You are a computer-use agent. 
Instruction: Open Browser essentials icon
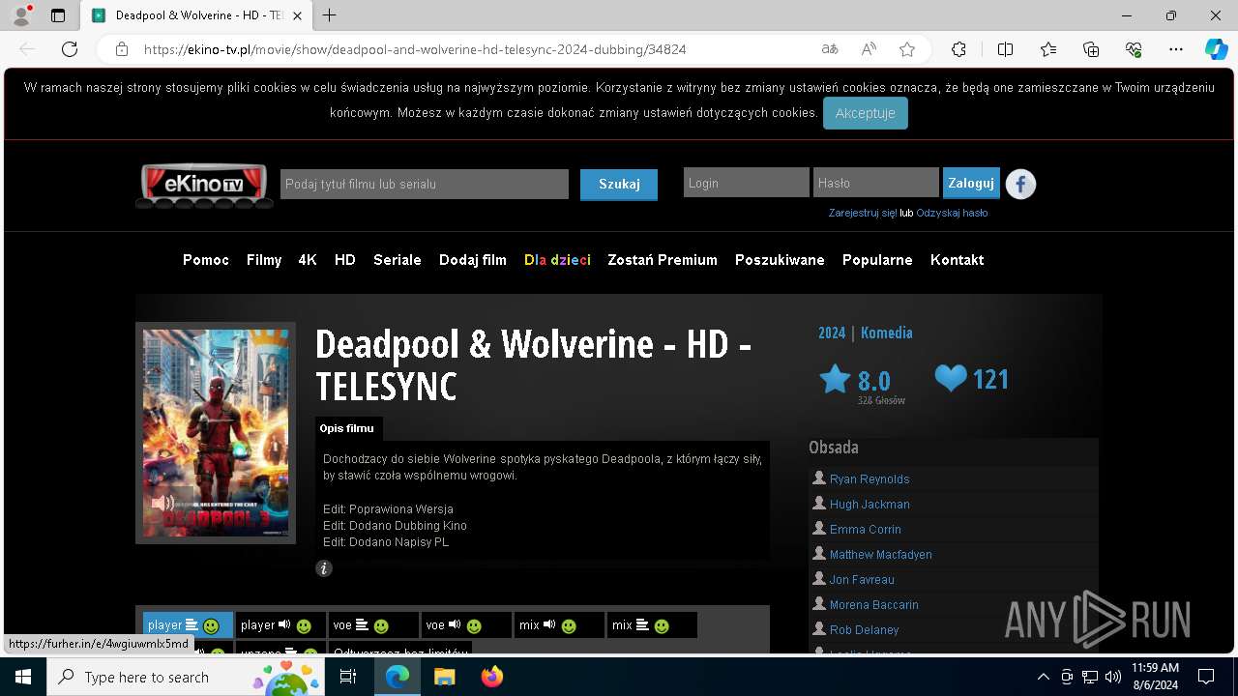[1134, 49]
